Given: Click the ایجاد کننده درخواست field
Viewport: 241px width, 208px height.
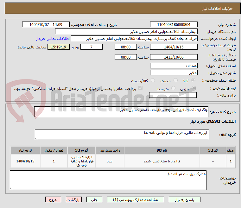Looking at the screenshot, I should (x=134, y=39).
